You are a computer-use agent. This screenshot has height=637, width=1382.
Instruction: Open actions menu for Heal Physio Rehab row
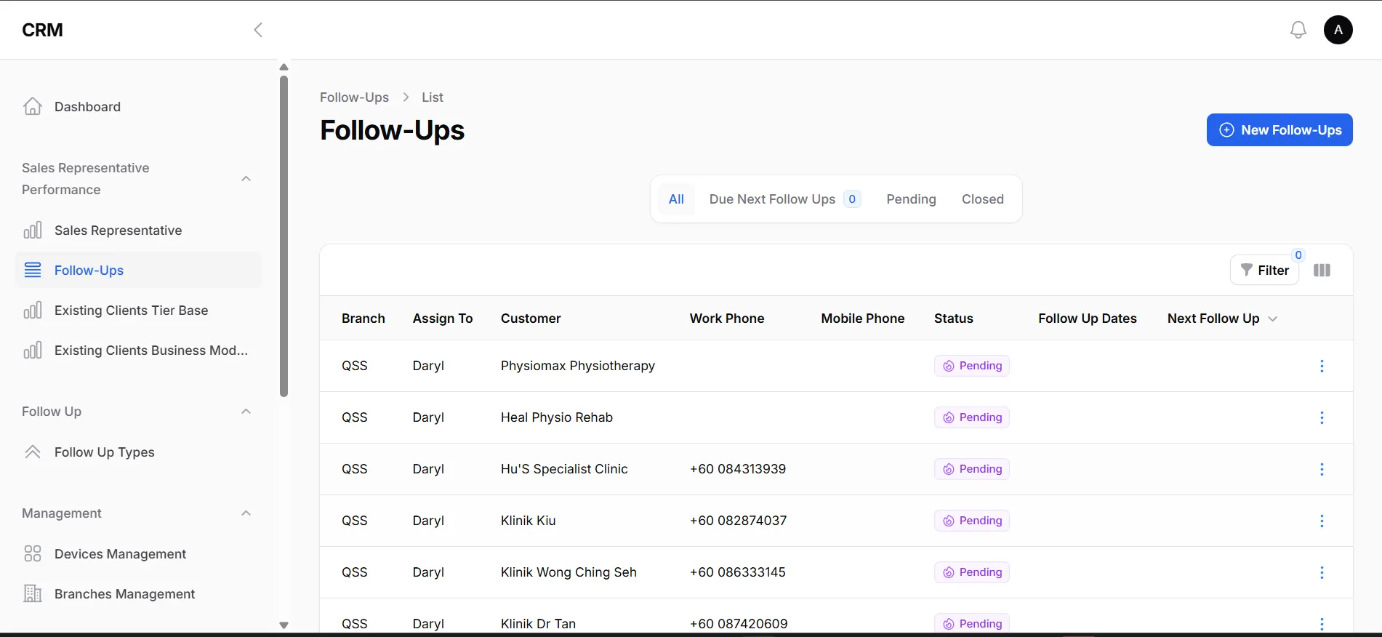click(x=1322, y=417)
